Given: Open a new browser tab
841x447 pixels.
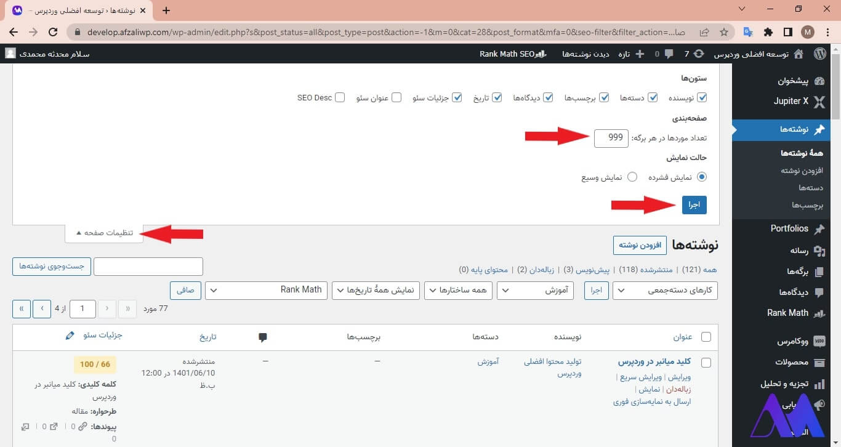Looking at the screenshot, I should tap(166, 10).
